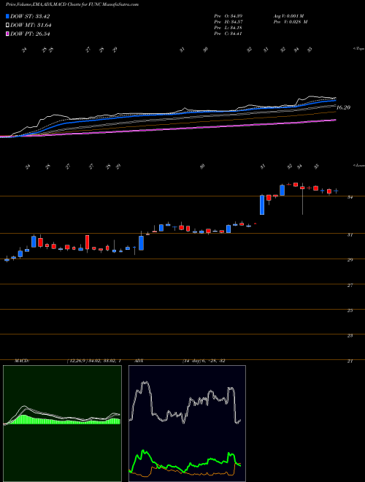Click the MACD (12,26,9) parameters text

(94, 361)
